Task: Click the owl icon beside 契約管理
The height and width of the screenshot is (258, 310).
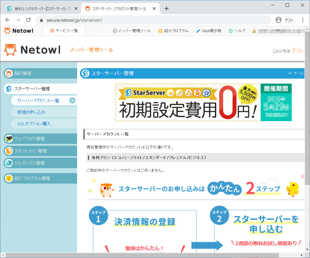Action: point(9,73)
